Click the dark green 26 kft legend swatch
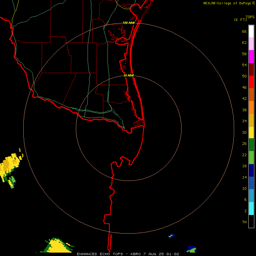 (251, 145)
